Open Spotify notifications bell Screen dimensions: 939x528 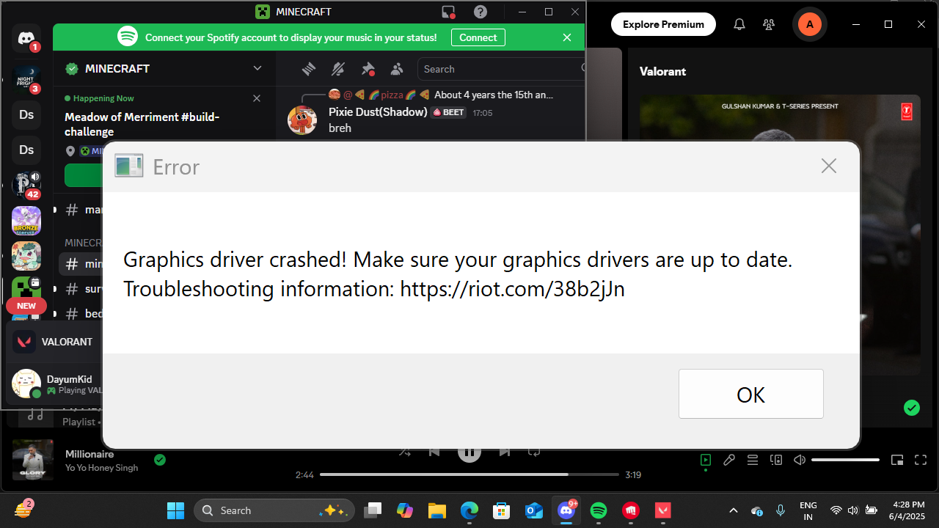[739, 24]
